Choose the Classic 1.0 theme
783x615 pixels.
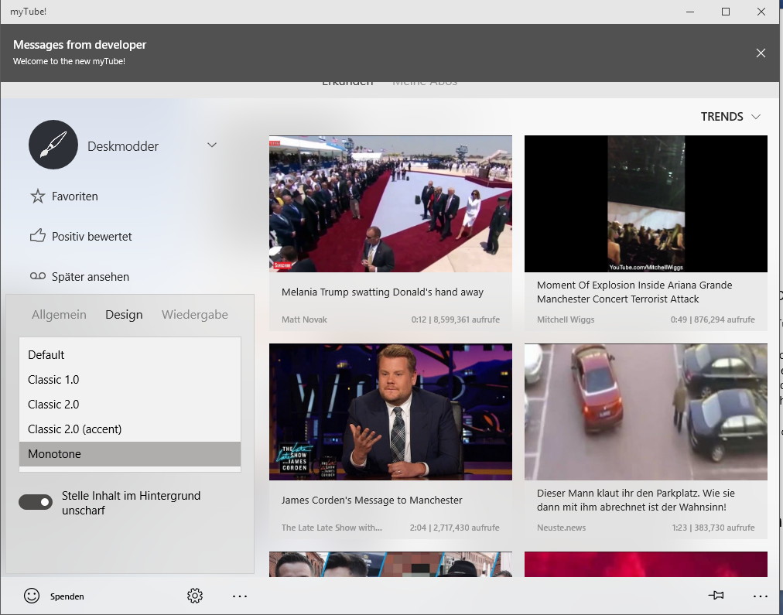coord(130,380)
